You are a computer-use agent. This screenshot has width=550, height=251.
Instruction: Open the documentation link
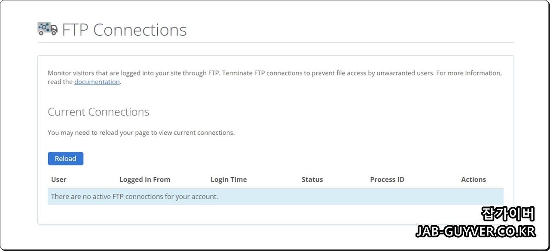[97, 82]
